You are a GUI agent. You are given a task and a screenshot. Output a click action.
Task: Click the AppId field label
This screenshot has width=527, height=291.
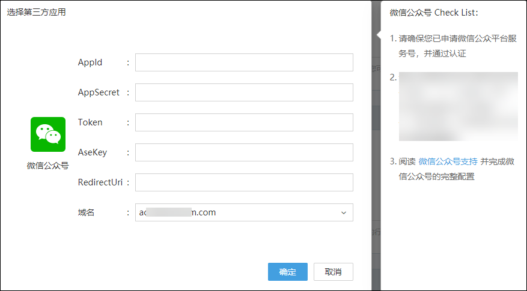coord(90,62)
